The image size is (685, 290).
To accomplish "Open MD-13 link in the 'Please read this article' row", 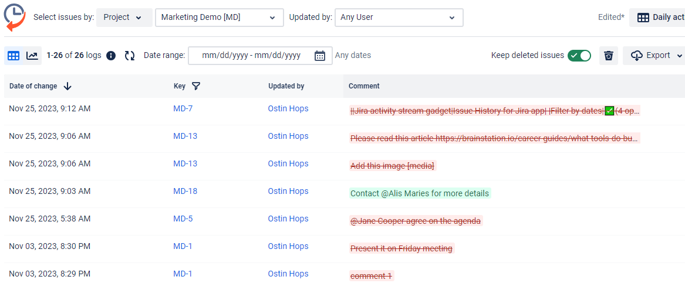I will [185, 136].
